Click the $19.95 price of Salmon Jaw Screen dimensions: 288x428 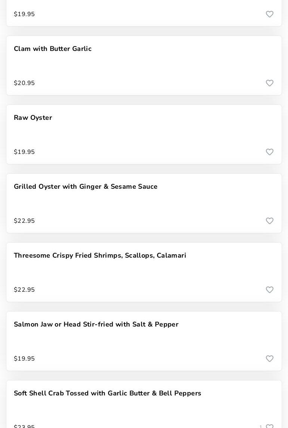click(24, 359)
